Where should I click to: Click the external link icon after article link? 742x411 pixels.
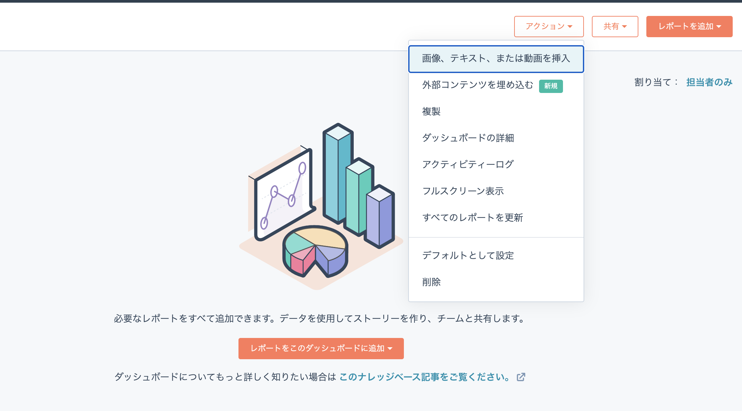521,377
